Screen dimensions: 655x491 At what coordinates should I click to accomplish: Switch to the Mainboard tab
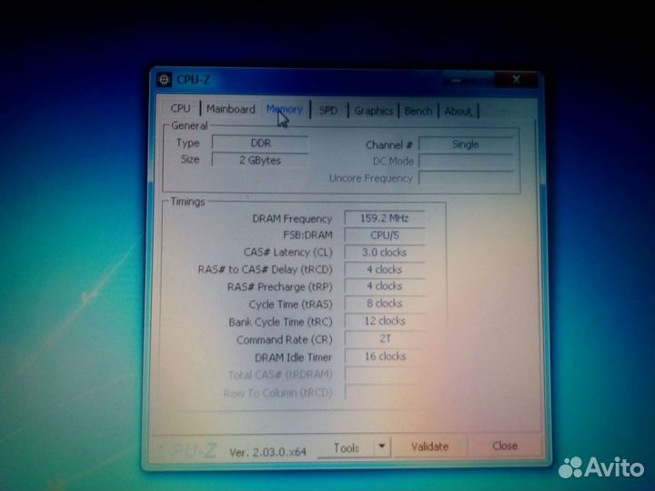230,109
